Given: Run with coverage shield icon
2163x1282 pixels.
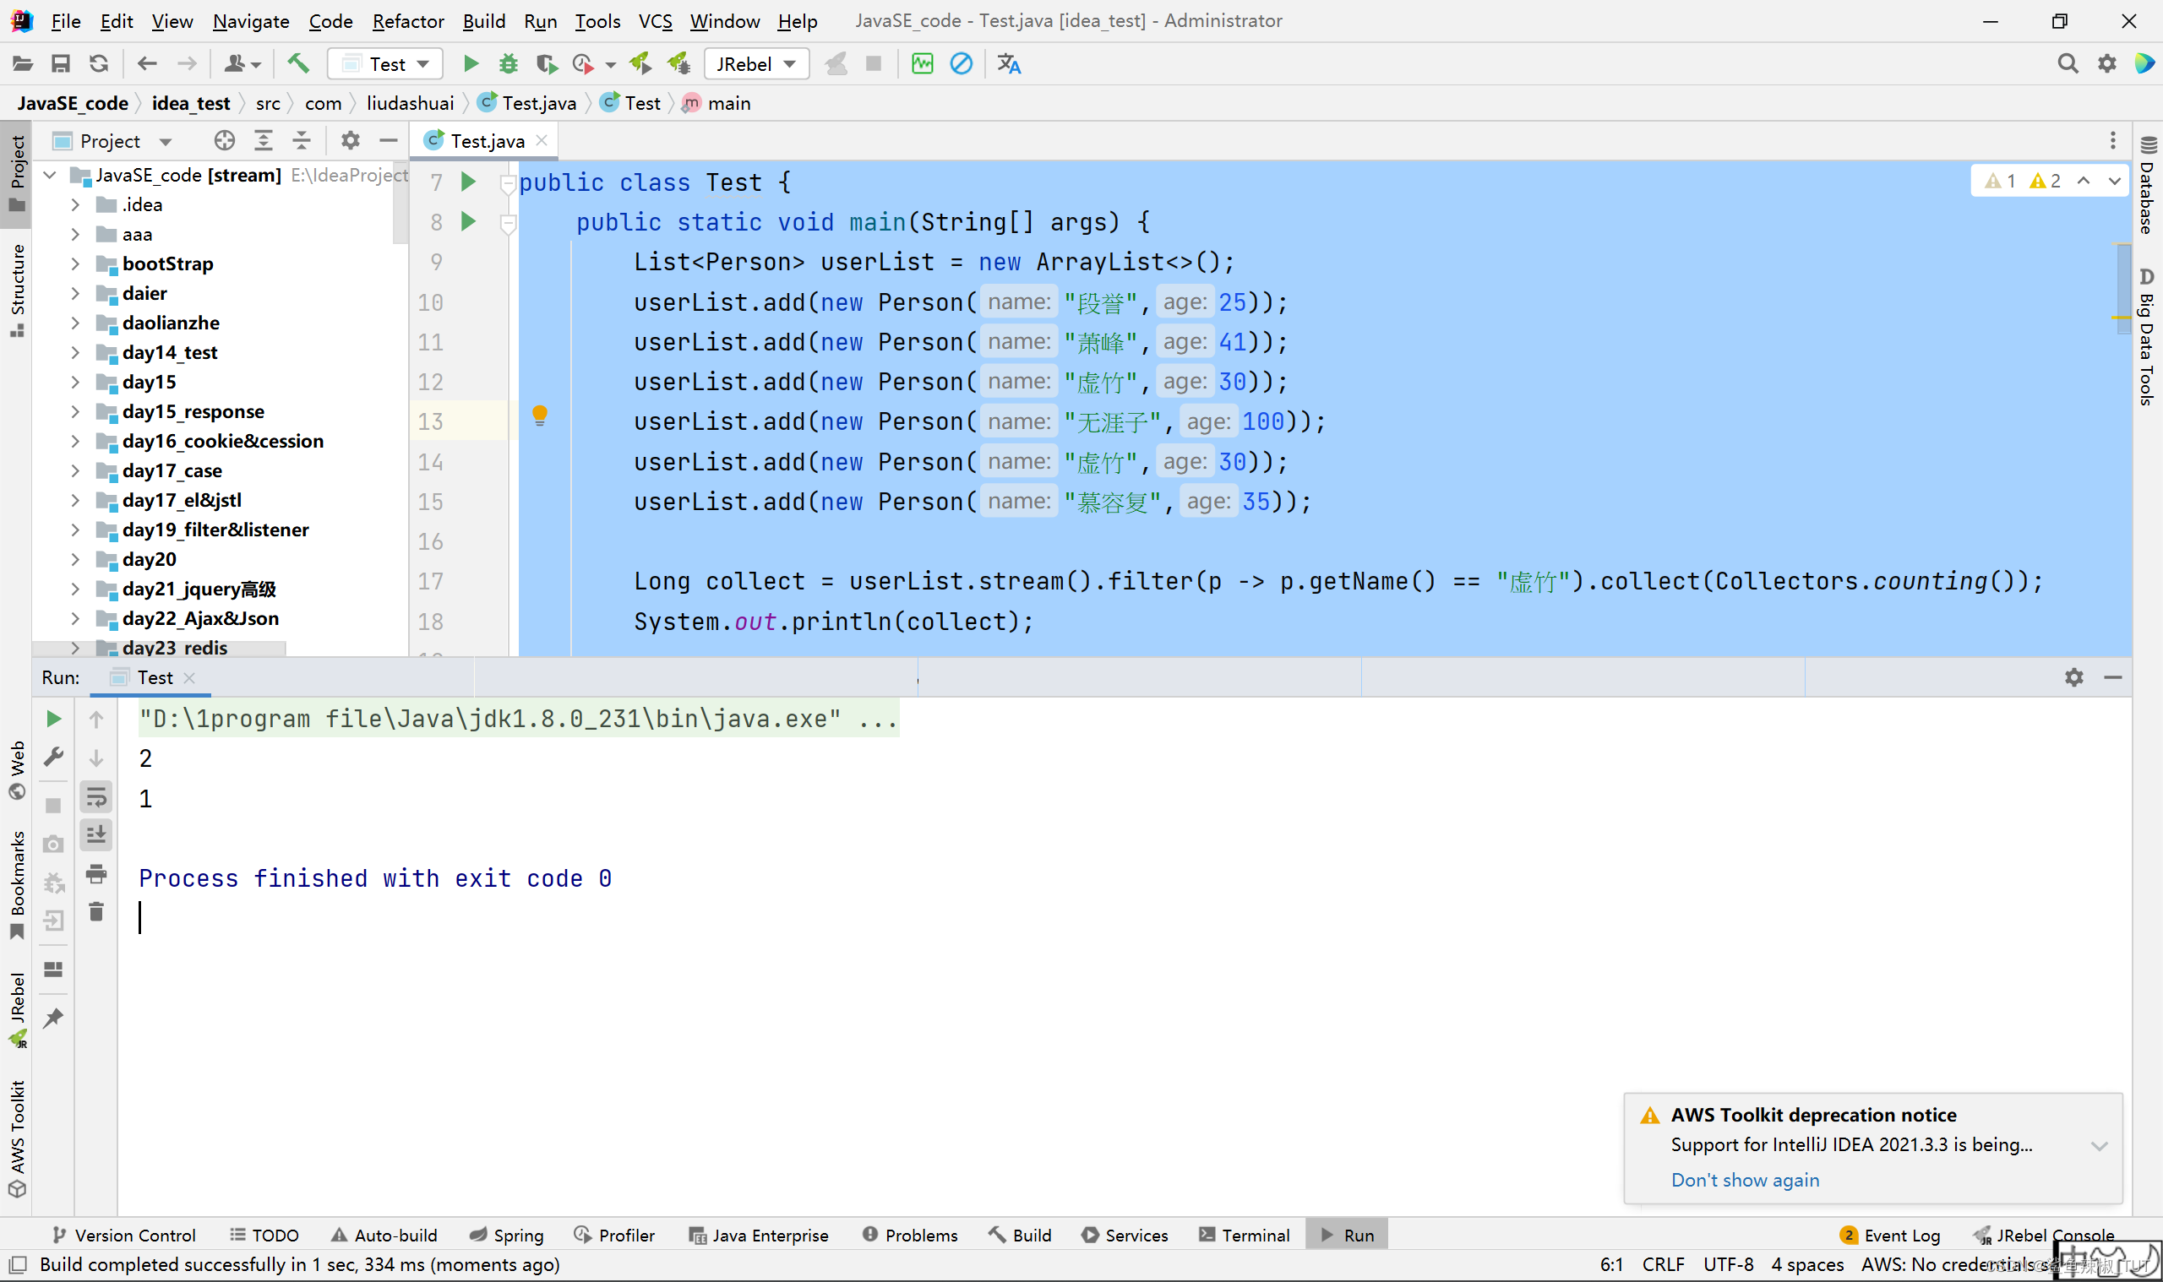Looking at the screenshot, I should 546,64.
